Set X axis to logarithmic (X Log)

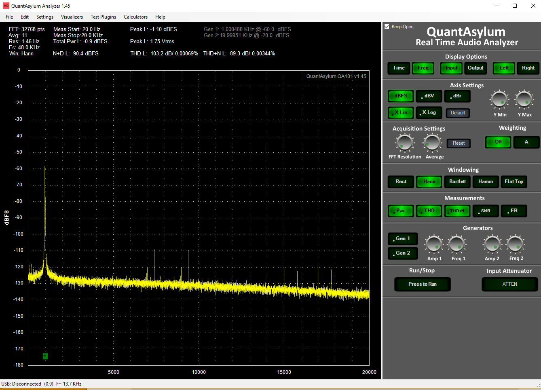pos(429,112)
